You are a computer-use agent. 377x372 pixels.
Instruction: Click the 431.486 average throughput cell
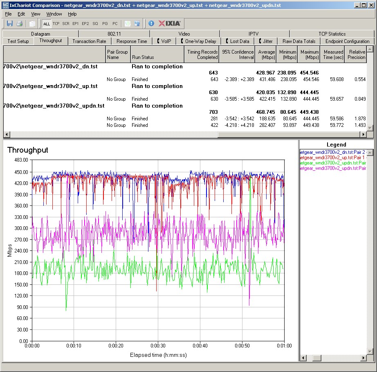click(267, 79)
